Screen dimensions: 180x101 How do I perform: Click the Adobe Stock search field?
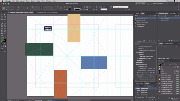coord(172,4)
